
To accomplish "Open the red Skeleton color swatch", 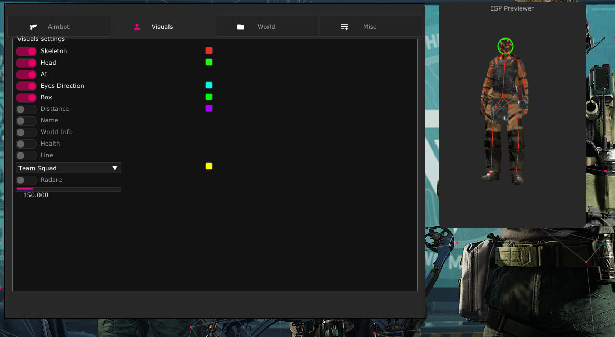I will coord(209,50).
